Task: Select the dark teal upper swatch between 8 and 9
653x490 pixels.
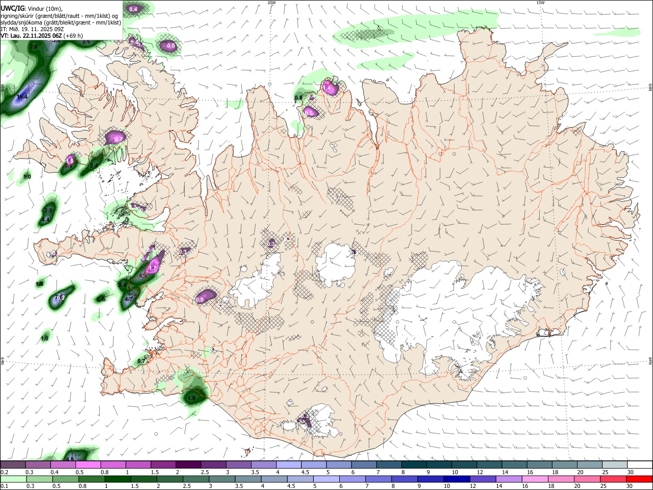Action: [x=414, y=465]
